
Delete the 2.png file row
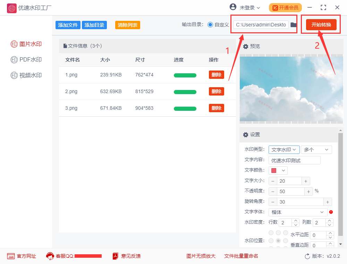[x=216, y=91]
